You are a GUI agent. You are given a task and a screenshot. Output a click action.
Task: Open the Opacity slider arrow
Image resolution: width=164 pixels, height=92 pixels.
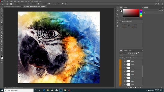click(x=36, y=4)
